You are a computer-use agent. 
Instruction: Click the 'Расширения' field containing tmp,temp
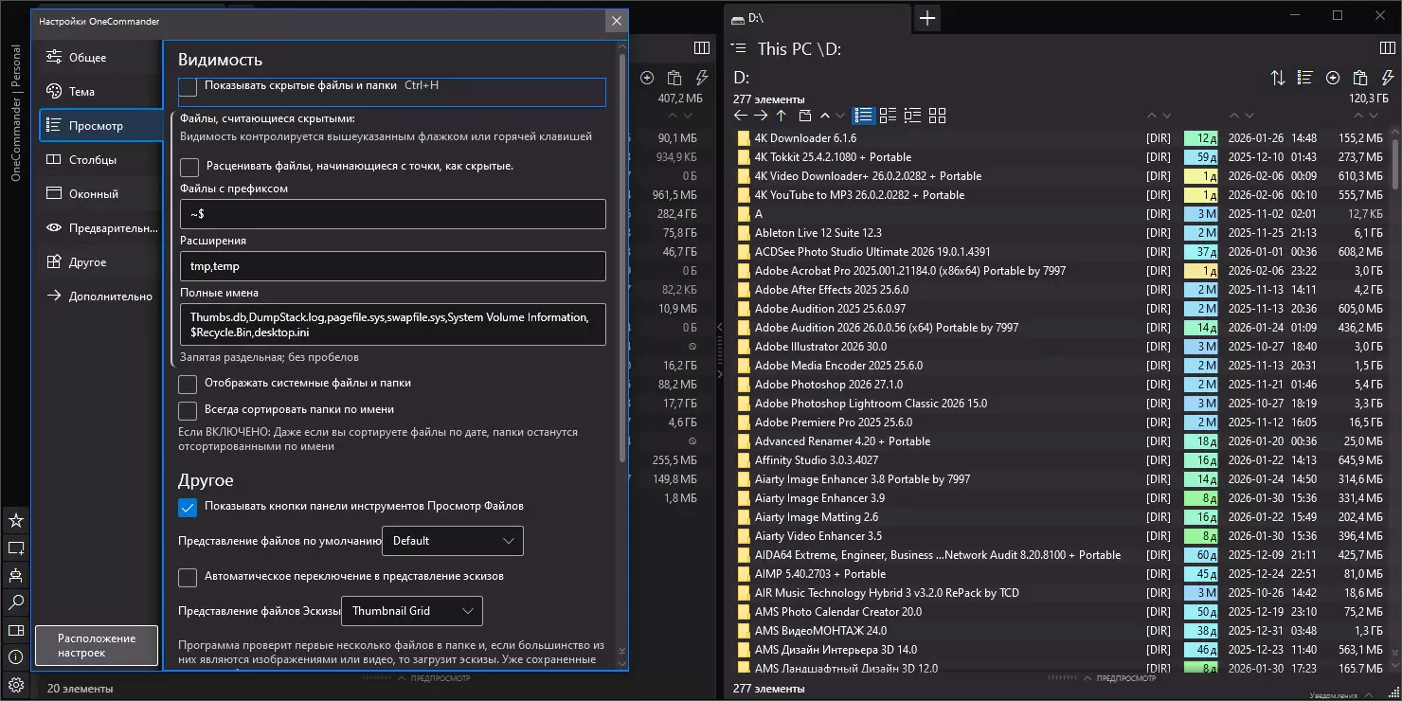pyautogui.click(x=392, y=266)
